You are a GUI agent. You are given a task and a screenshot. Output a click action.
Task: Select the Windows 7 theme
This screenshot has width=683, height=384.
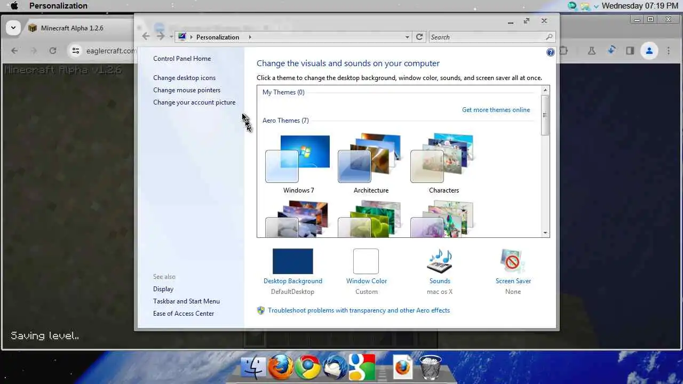click(x=298, y=164)
